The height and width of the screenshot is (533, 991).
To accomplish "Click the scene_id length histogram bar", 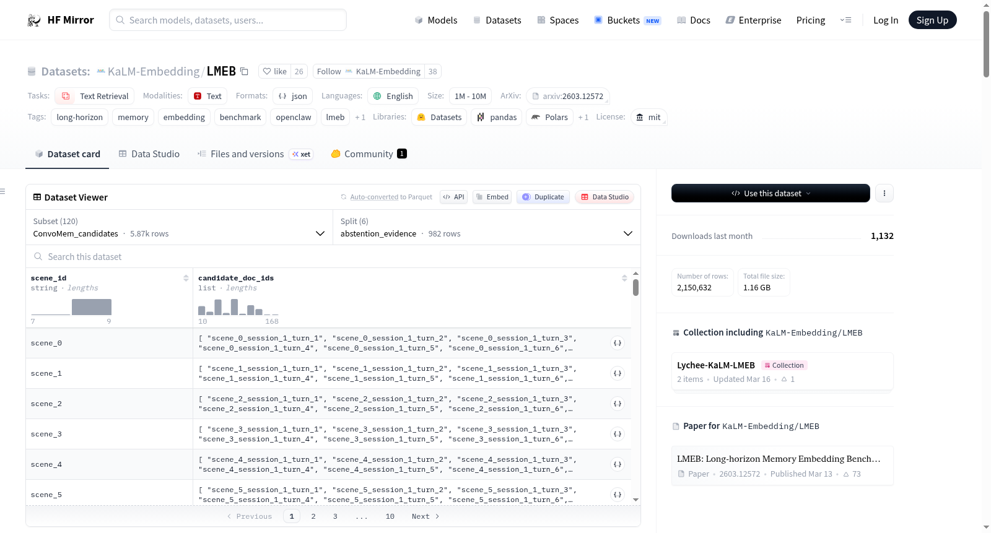I will (92, 307).
